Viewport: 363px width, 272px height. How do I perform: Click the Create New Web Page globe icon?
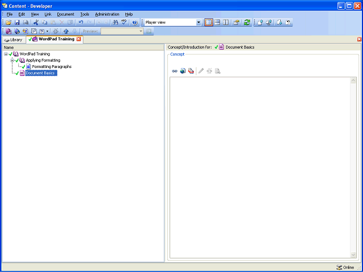183,71
